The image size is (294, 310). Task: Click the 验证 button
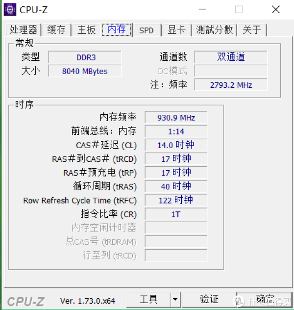209,300
